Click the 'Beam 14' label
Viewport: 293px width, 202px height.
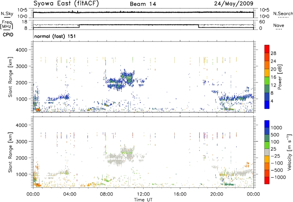pyautogui.click(x=143, y=4)
